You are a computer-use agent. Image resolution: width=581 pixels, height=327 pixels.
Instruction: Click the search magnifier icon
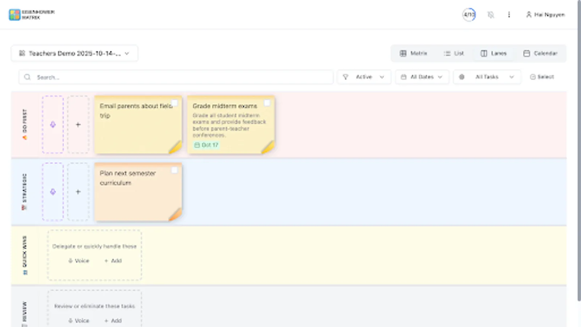click(27, 77)
